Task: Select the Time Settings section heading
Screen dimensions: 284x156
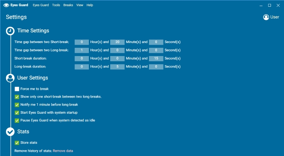Action: (33, 31)
